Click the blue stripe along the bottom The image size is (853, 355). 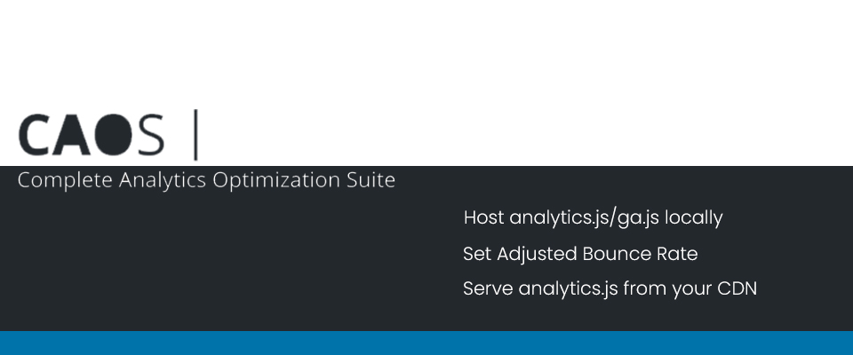coord(426,343)
